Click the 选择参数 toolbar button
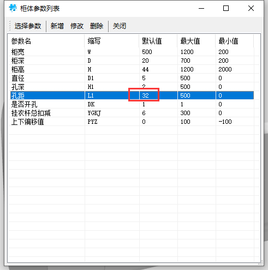 (28, 26)
